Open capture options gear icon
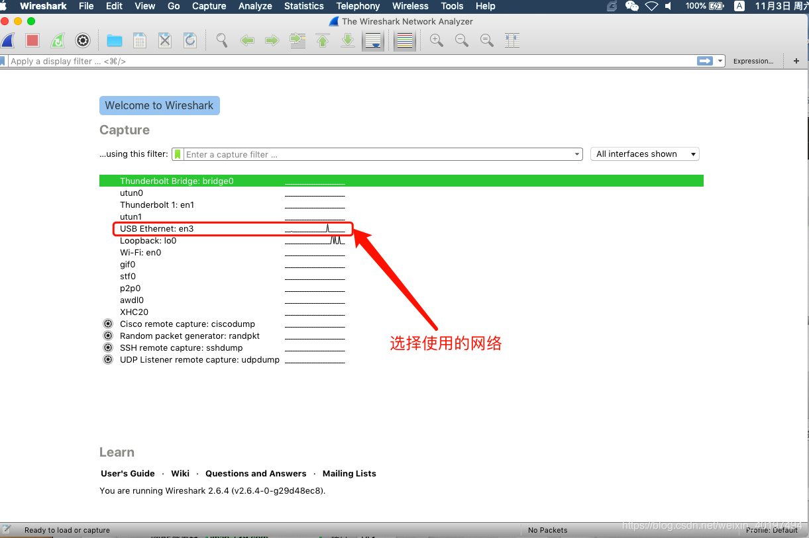This screenshot has height=538, width=809. tap(83, 40)
